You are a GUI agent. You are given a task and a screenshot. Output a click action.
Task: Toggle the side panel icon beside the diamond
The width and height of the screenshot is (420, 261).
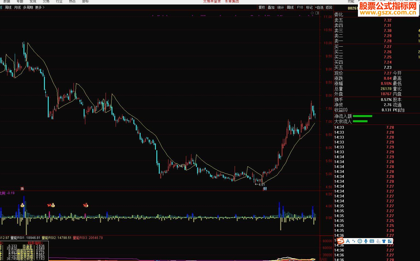click(x=317, y=13)
